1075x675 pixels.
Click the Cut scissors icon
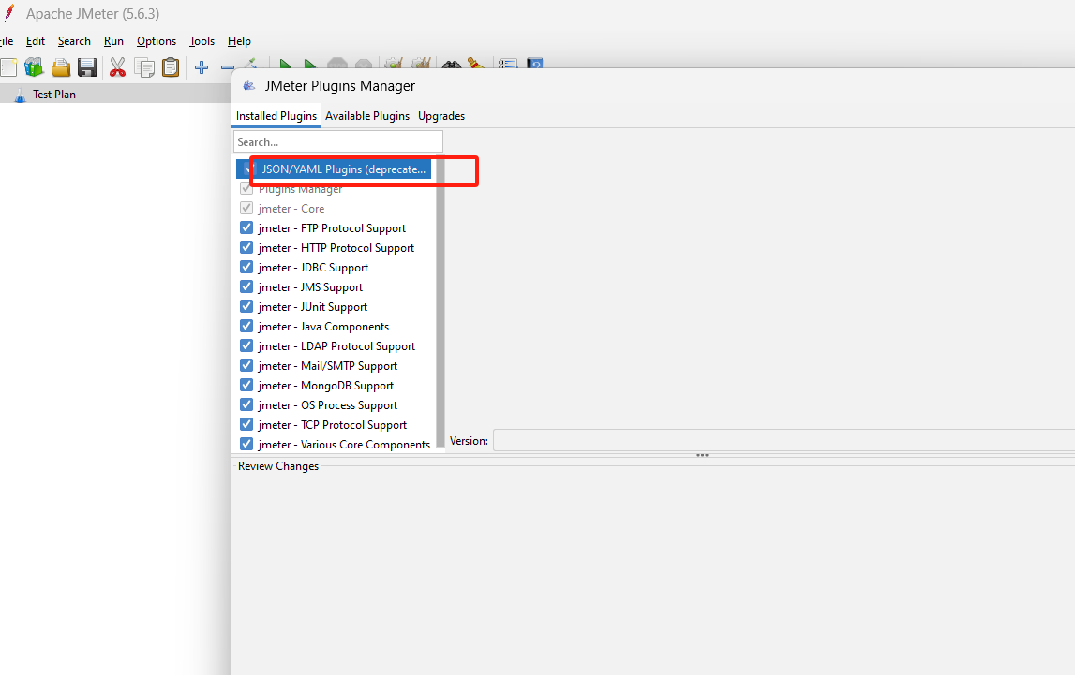[117, 67]
